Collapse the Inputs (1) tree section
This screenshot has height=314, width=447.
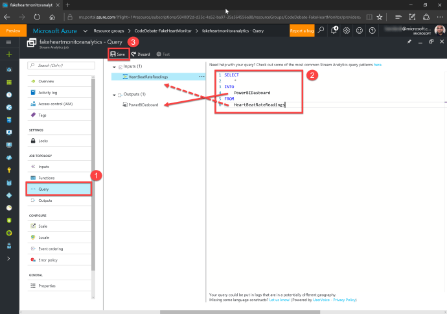point(114,66)
